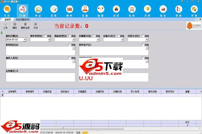The width and height of the screenshot is (202, 134).
Task: Toggle 跟随 checkbox for 寄件客户
Action: tap(143, 45)
